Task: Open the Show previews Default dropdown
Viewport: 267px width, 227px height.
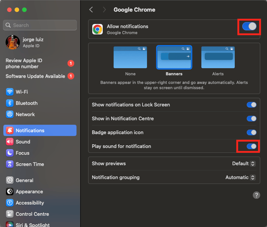Action: click(244, 164)
